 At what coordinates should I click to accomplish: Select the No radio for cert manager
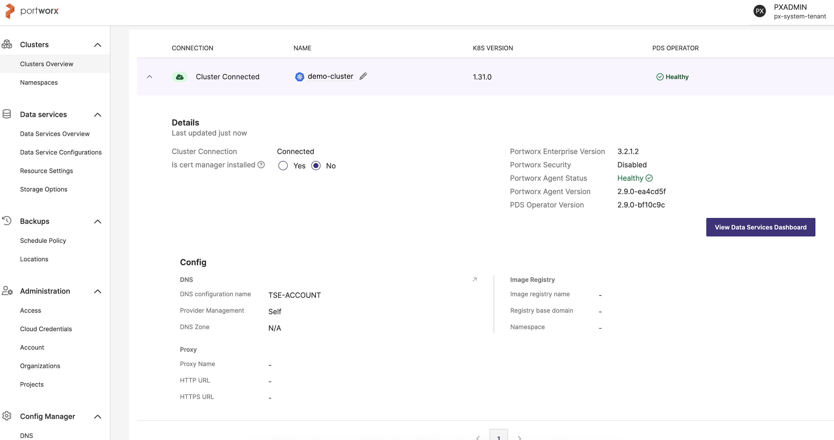[x=316, y=166]
